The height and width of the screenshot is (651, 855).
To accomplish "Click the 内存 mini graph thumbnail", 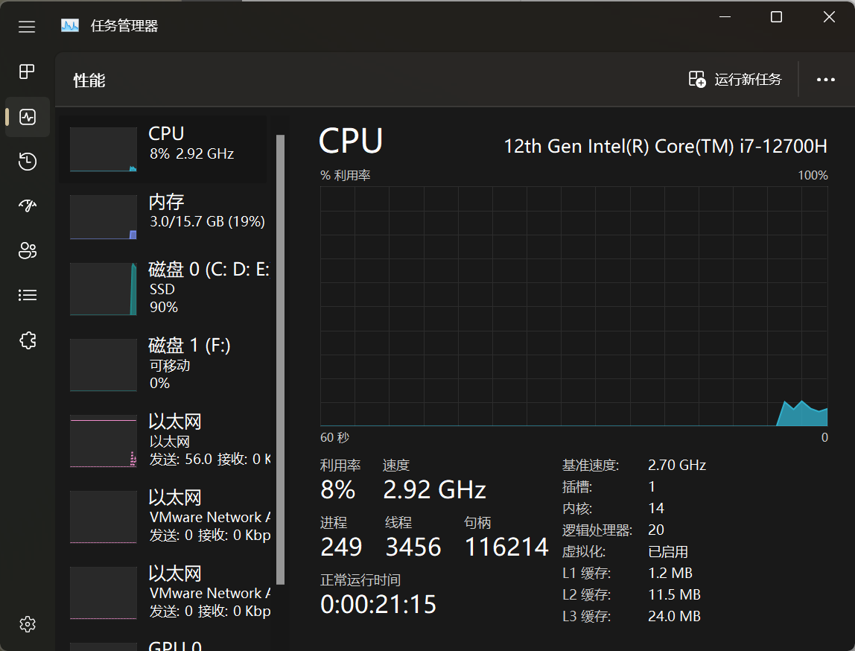I will (x=103, y=217).
